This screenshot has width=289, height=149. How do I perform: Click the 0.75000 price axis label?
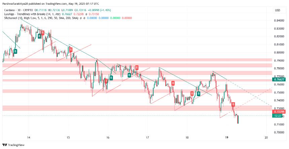coord(279,92)
